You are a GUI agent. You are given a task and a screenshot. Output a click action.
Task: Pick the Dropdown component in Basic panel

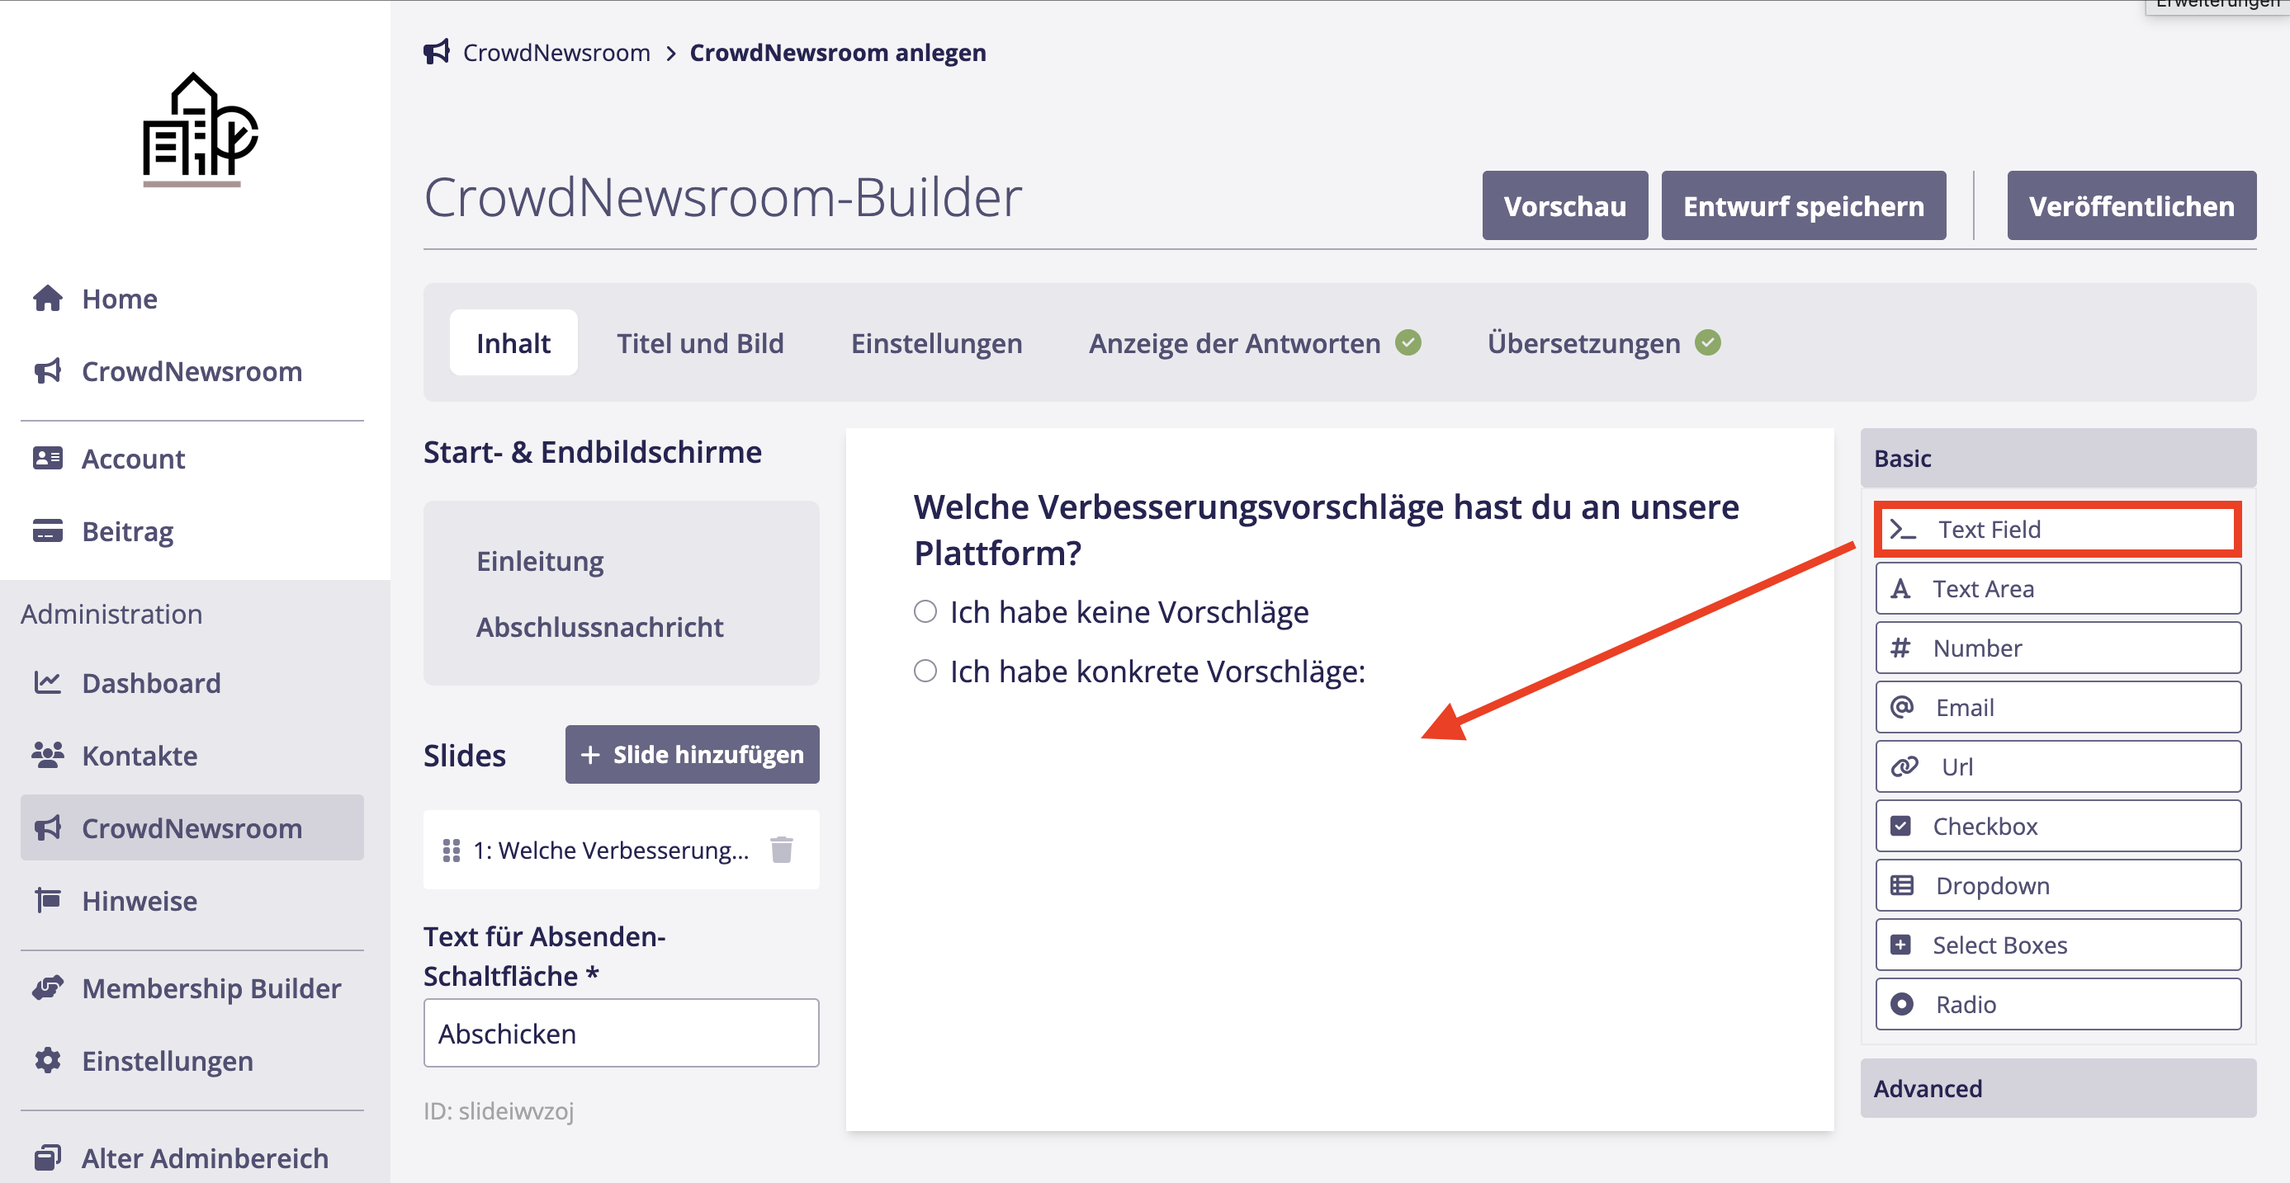tap(2057, 885)
